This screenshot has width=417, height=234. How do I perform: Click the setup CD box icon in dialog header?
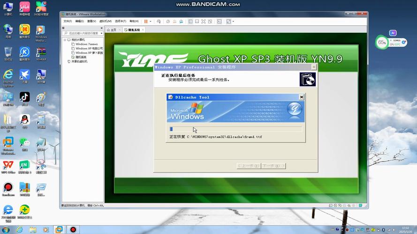coord(307,80)
